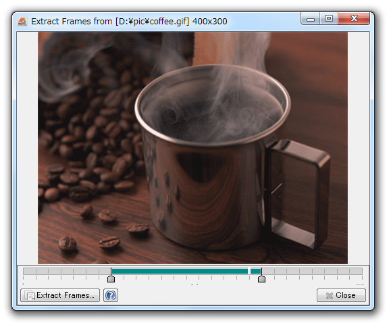Click the pages icon on Extract Frames button
This screenshot has width=389, height=325.
(x=30, y=295)
